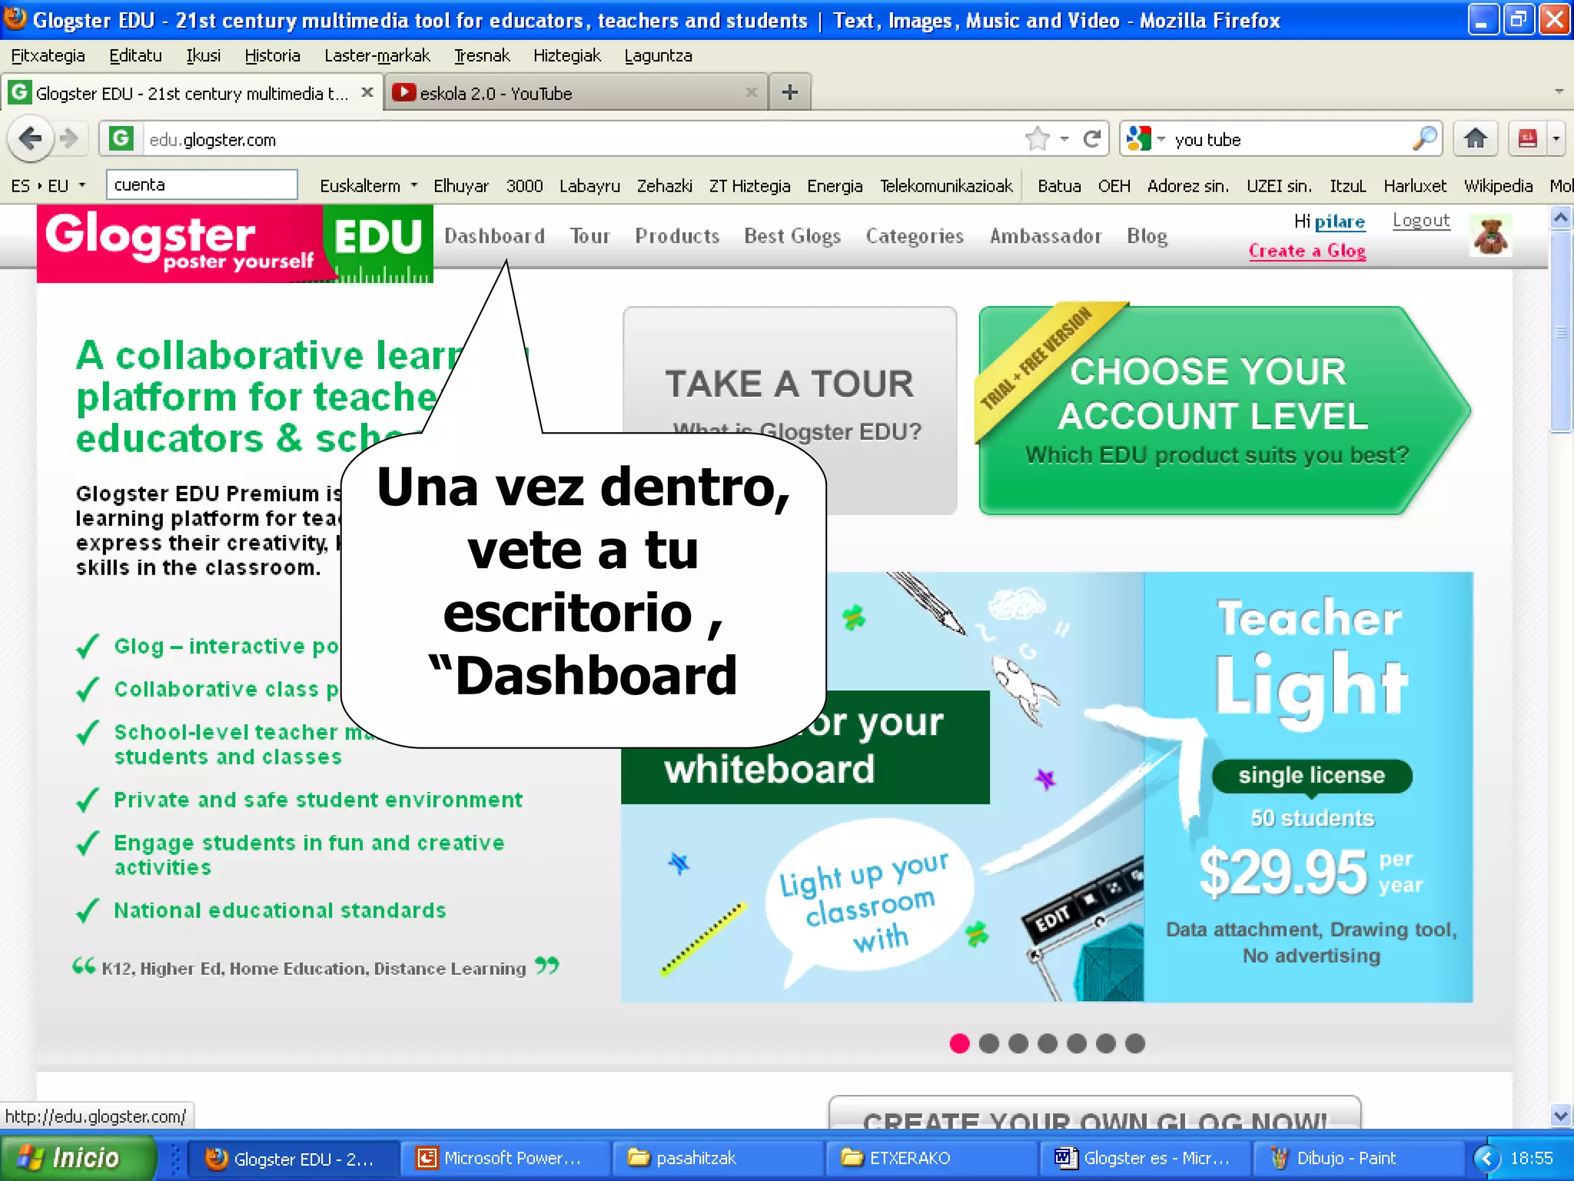Go to Dashboard in site navigation

click(x=494, y=236)
